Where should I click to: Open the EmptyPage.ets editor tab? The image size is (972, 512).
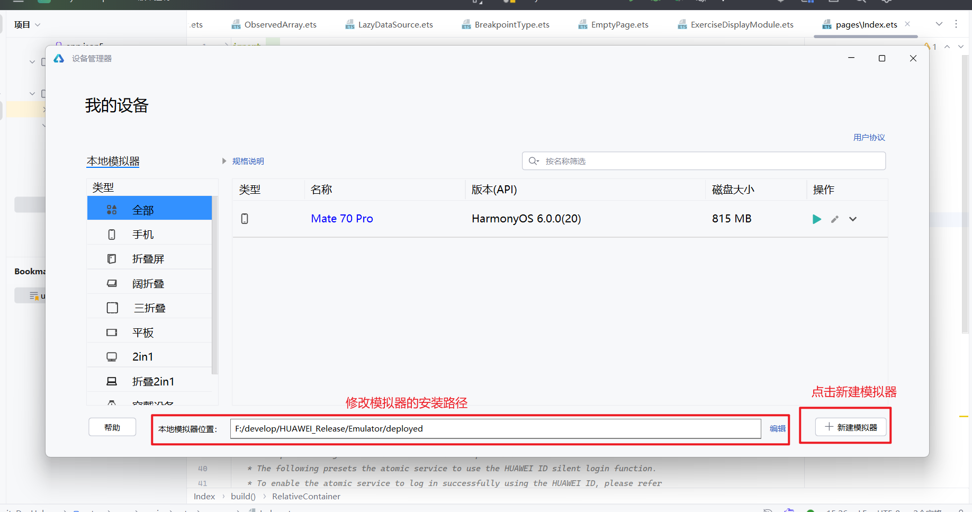pos(613,24)
